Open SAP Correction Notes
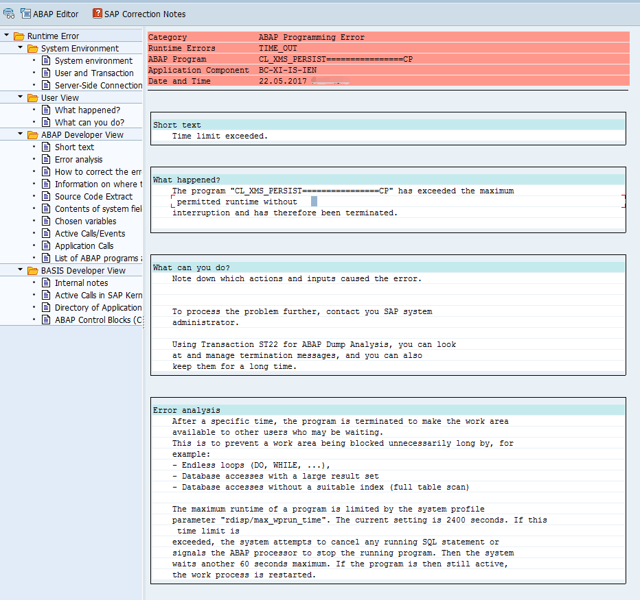 pyautogui.click(x=139, y=14)
